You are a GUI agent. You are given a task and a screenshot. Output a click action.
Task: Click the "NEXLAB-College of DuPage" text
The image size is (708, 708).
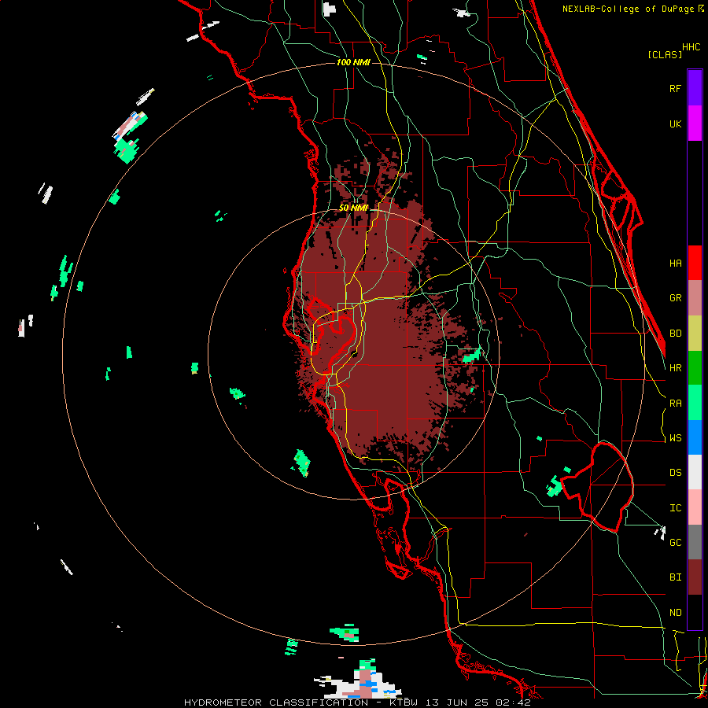point(629,9)
